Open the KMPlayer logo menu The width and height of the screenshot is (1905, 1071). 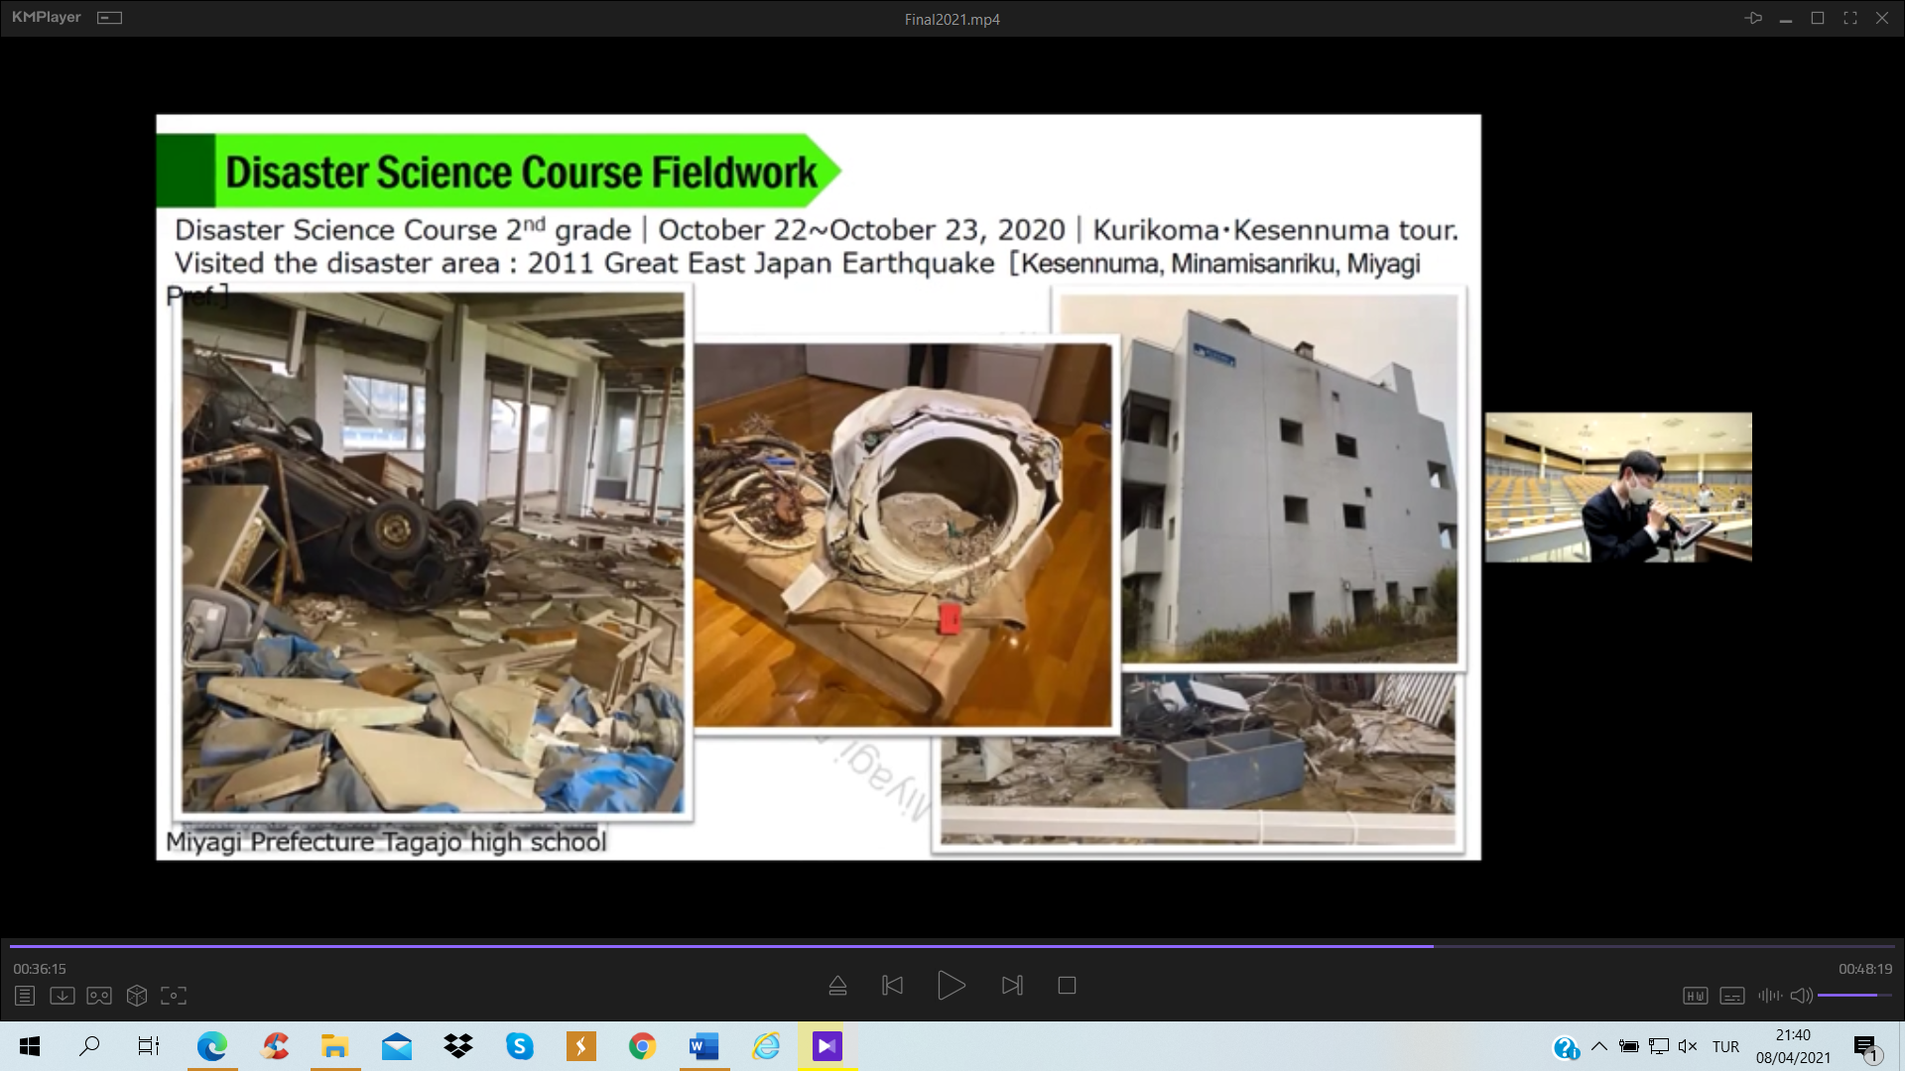pos(46,18)
